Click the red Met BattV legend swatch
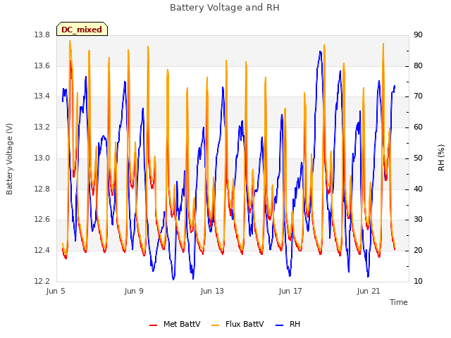 154,325
